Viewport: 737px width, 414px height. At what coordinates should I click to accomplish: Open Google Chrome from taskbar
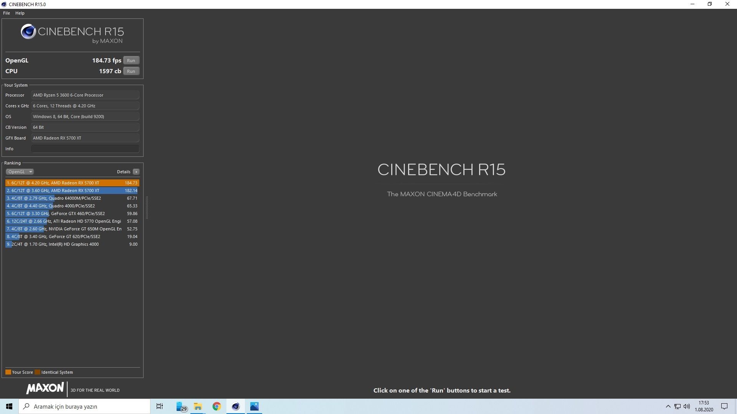click(x=217, y=406)
